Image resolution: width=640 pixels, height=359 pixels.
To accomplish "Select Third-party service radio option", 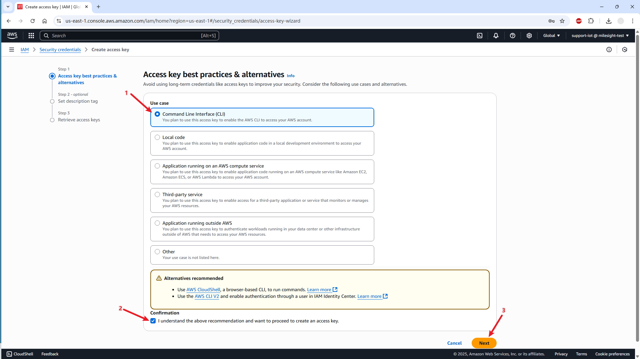I will click(157, 194).
